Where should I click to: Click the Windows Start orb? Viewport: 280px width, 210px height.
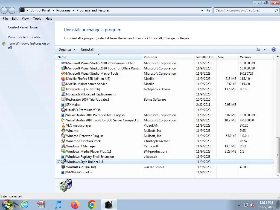click(7, 205)
